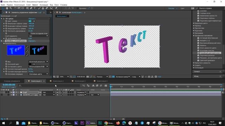Select the Pan Behind anchor point tool
This screenshot has height=126, width=225.
point(22,8)
